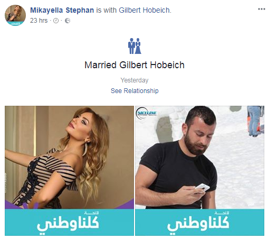The image size is (268, 239).
Task: Click the person in jeans in the snow
Action: tap(255, 121)
